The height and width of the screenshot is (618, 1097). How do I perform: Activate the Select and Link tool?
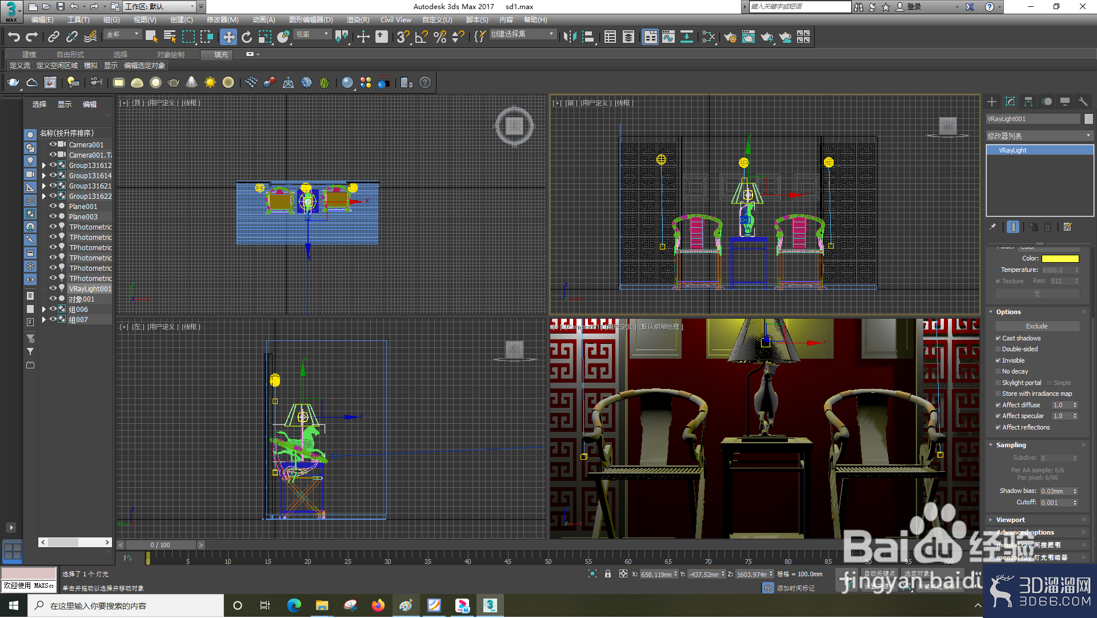point(54,37)
